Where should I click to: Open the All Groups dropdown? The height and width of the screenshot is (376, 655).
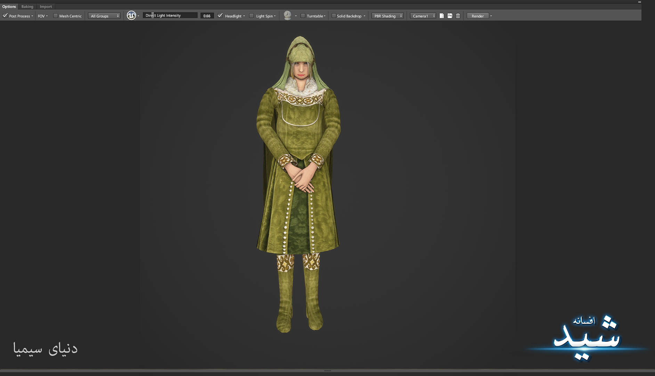(x=104, y=16)
